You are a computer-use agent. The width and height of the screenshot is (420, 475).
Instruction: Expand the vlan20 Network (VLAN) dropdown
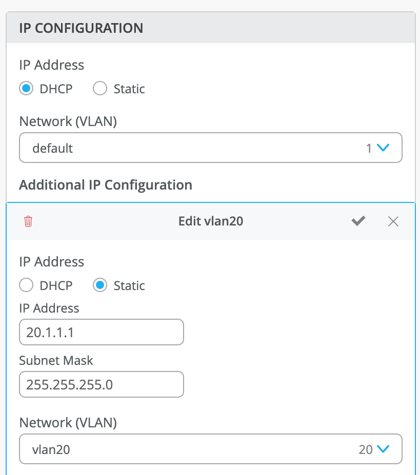click(210, 449)
